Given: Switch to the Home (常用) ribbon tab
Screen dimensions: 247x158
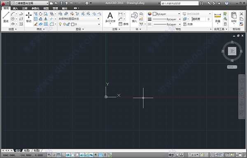Looking at the screenshot, I should point(6,8).
